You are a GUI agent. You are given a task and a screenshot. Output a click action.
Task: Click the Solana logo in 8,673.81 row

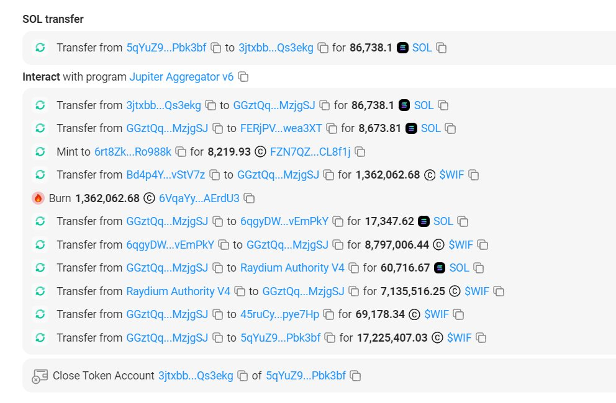[411, 128]
